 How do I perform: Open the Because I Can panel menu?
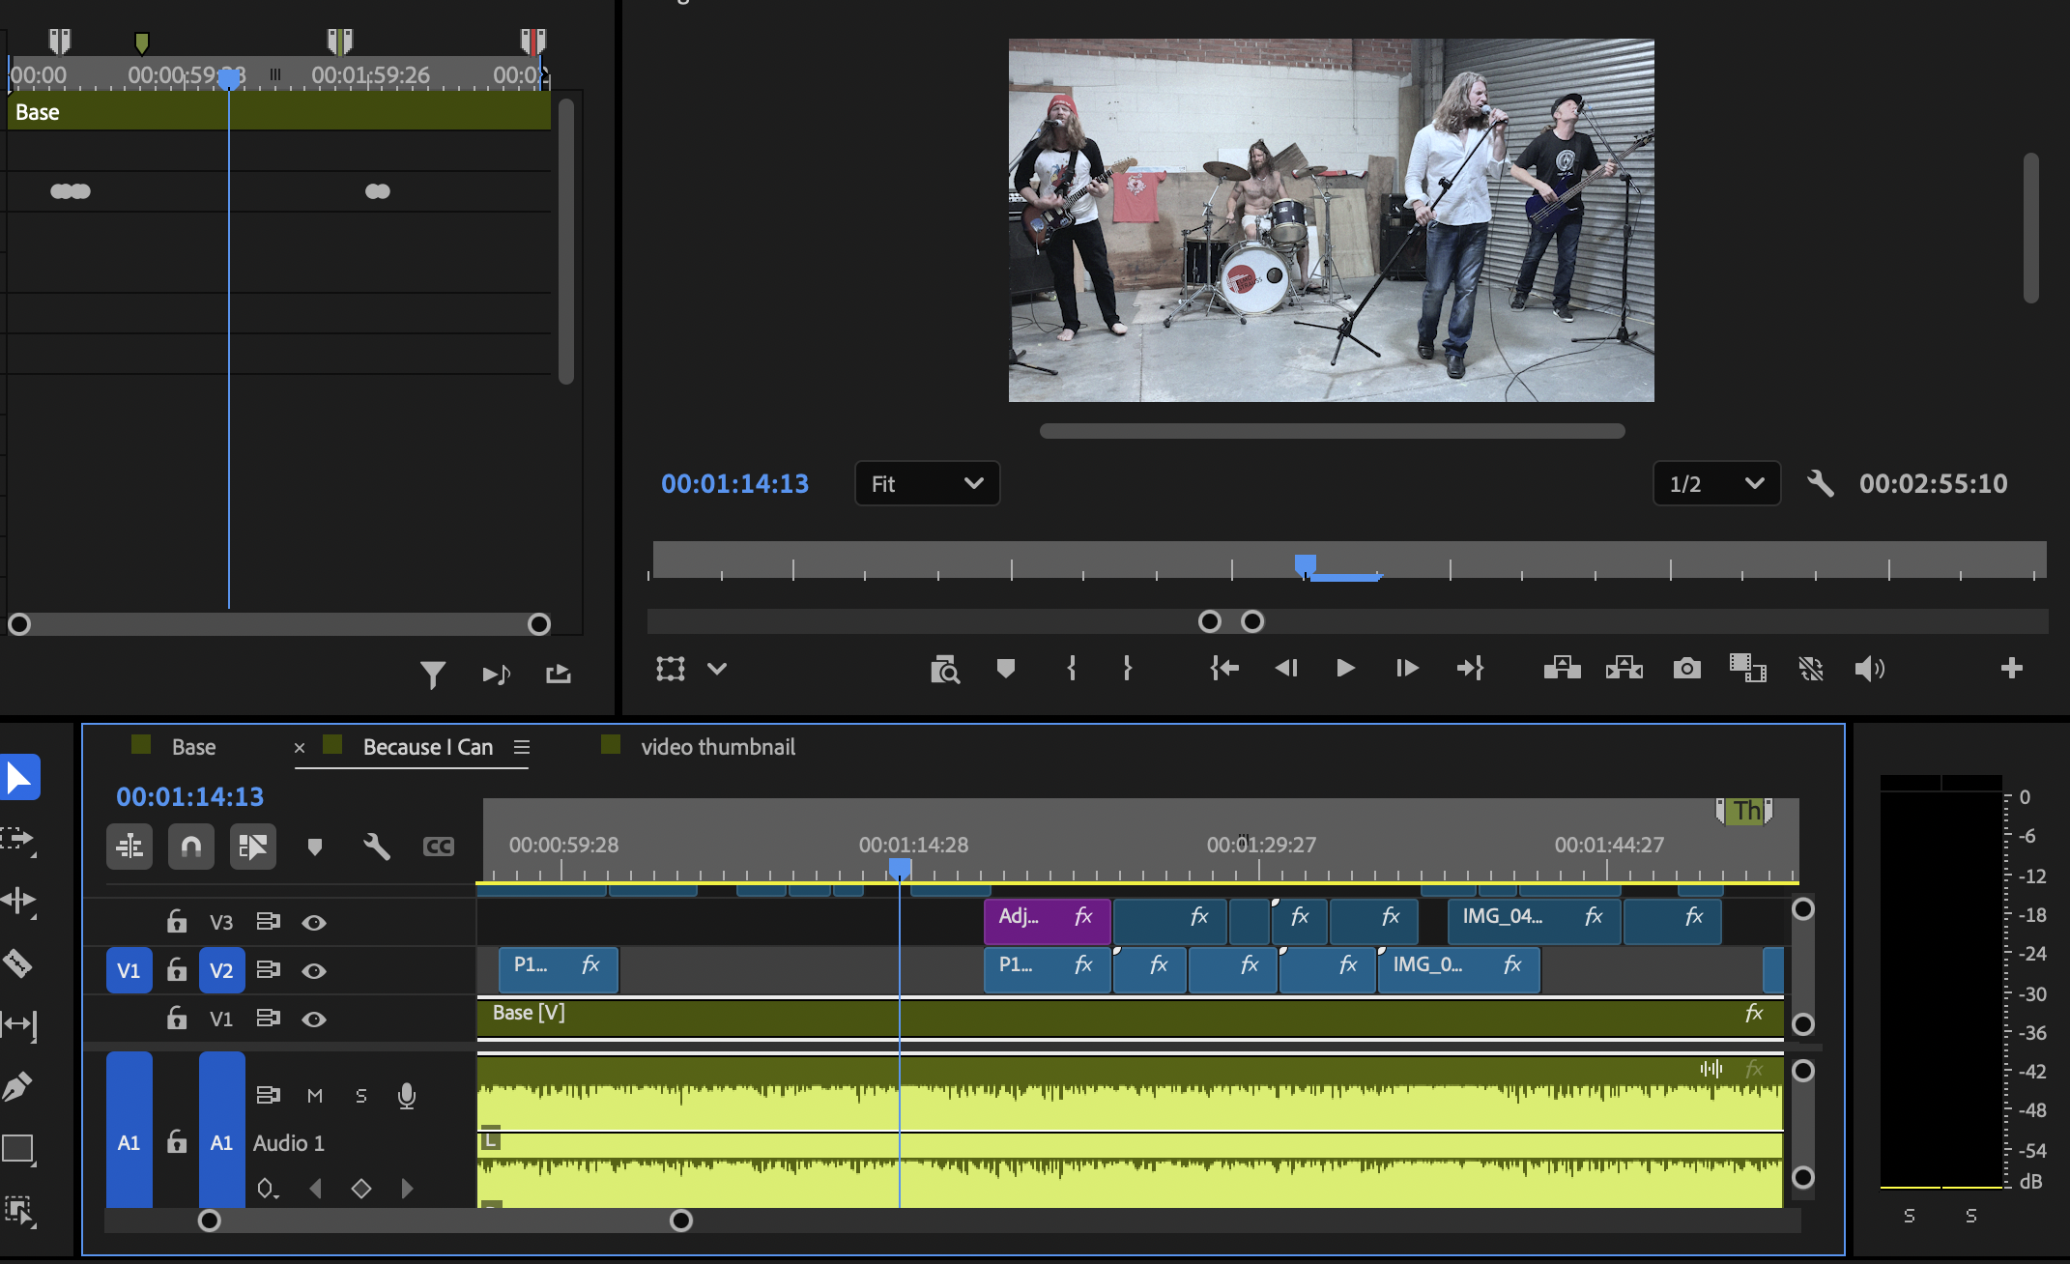pyautogui.click(x=522, y=747)
